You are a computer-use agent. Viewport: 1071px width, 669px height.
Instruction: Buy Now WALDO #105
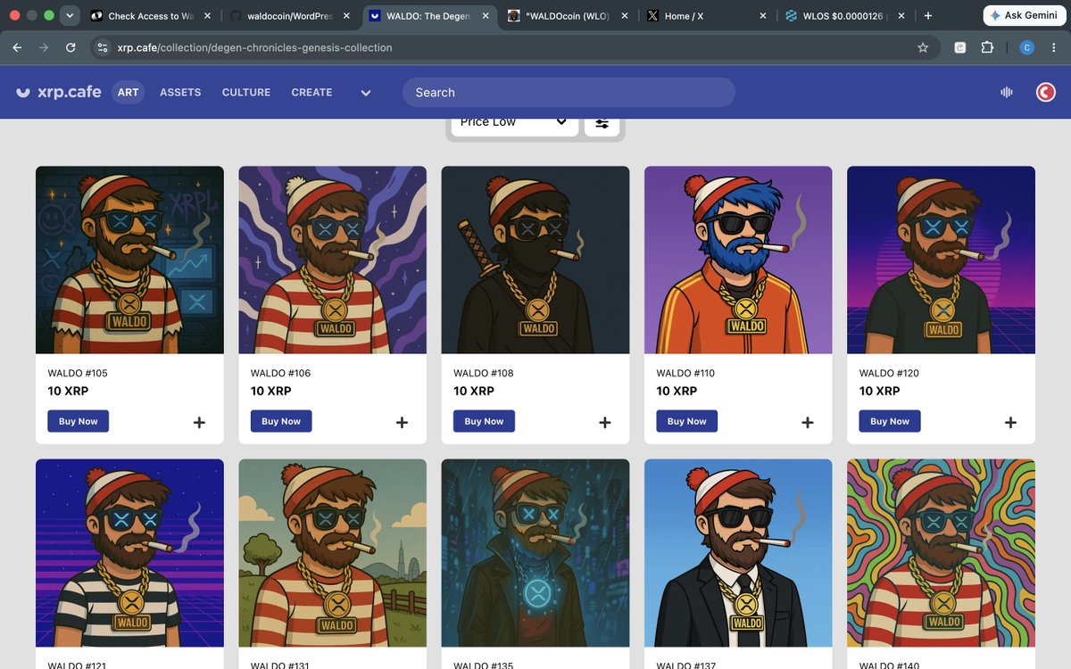click(x=79, y=421)
